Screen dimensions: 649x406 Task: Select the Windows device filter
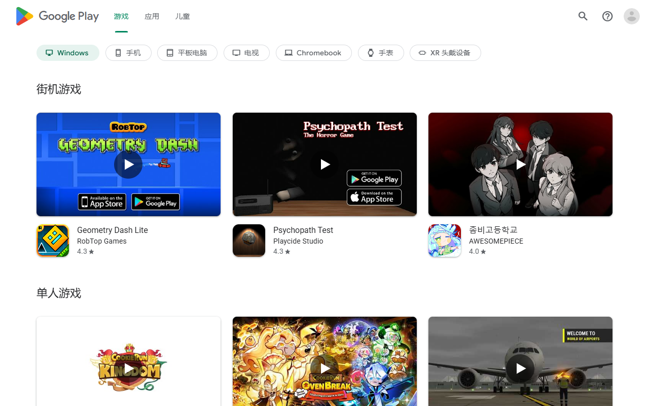[68, 53]
